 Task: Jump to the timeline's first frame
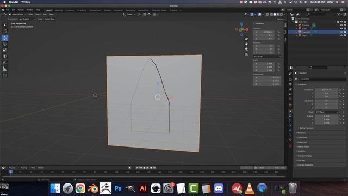(137, 168)
